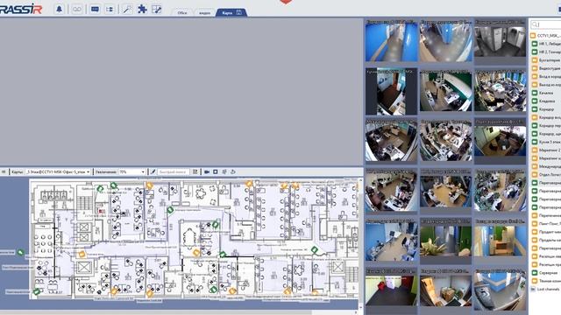
Task: Focus the quick search field on map toolbar
Action: (x=174, y=171)
